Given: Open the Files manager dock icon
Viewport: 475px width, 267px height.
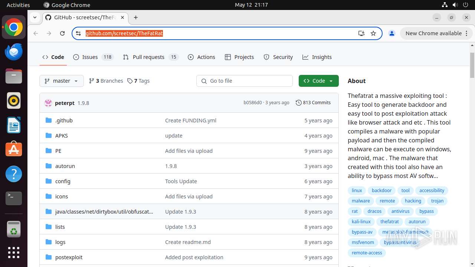Looking at the screenshot, I should (14, 76).
